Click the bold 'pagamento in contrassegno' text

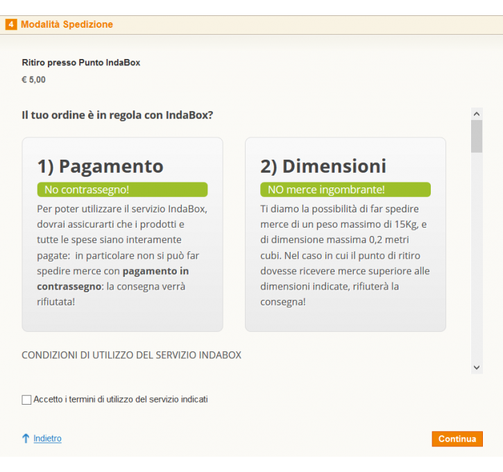(112, 278)
